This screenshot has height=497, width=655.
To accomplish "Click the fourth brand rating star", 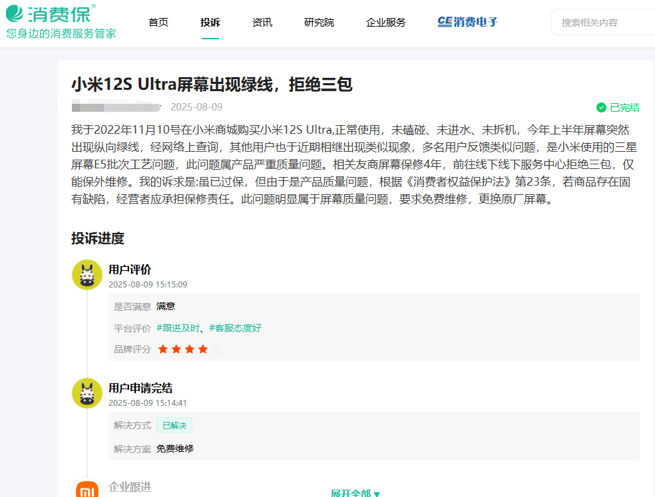I will tap(203, 349).
